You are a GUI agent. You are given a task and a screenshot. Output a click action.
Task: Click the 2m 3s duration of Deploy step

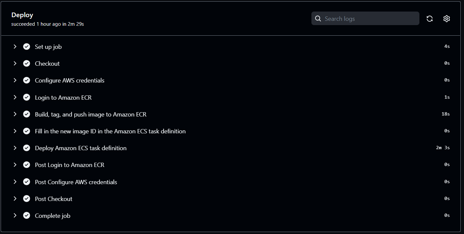pyautogui.click(x=443, y=148)
